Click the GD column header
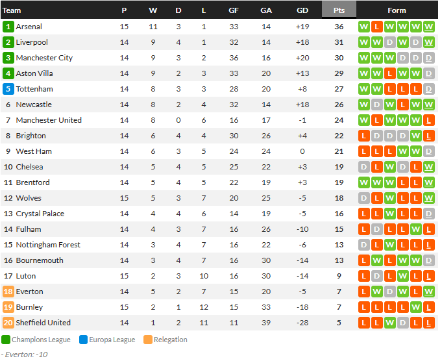Image resolution: width=442 pixels, height=361 pixels. pos(302,10)
